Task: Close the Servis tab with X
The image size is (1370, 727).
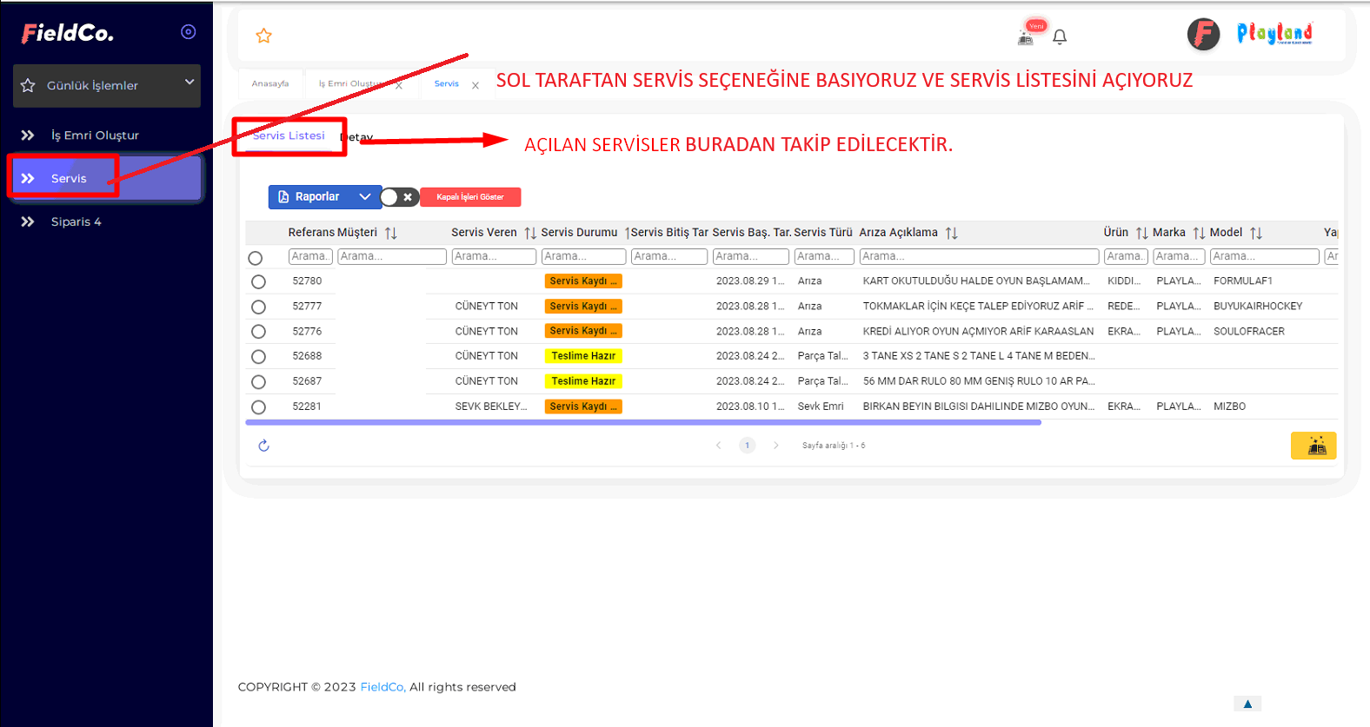Action: (x=476, y=85)
